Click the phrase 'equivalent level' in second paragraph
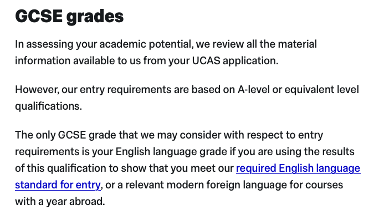This screenshot has width=379, height=215. point(322,90)
